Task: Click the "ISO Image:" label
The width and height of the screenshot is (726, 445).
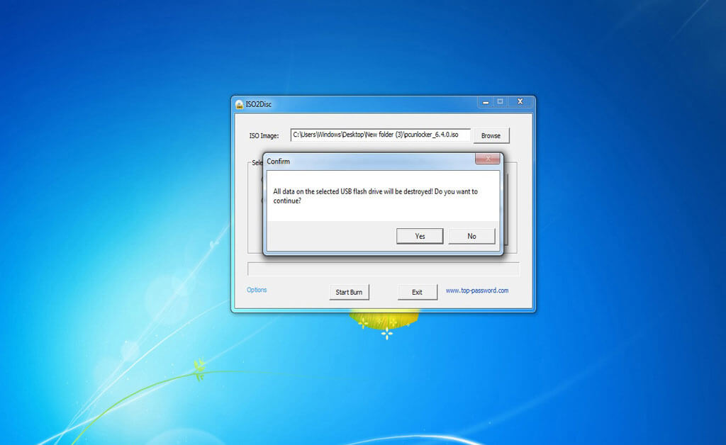Action: click(264, 135)
